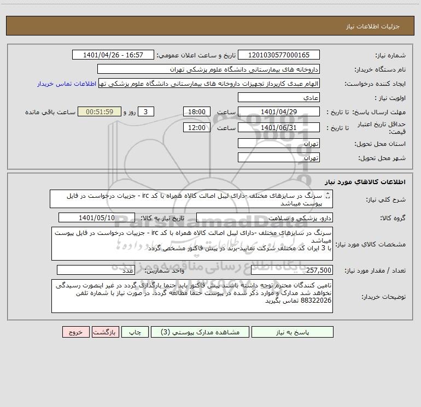The width and height of the screenshot is (421, 407).
Task: Click label تاریخ و ساعت اعلان عمومی
Action: click(196, 55)
